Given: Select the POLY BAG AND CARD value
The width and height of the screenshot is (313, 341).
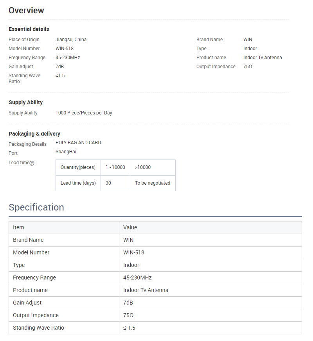Looking at the screenshot, I should (78, 143).
